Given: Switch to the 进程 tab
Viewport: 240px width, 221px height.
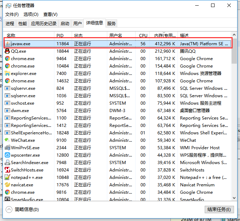Looking at the screenshot, I should click(x=10, y=23).
